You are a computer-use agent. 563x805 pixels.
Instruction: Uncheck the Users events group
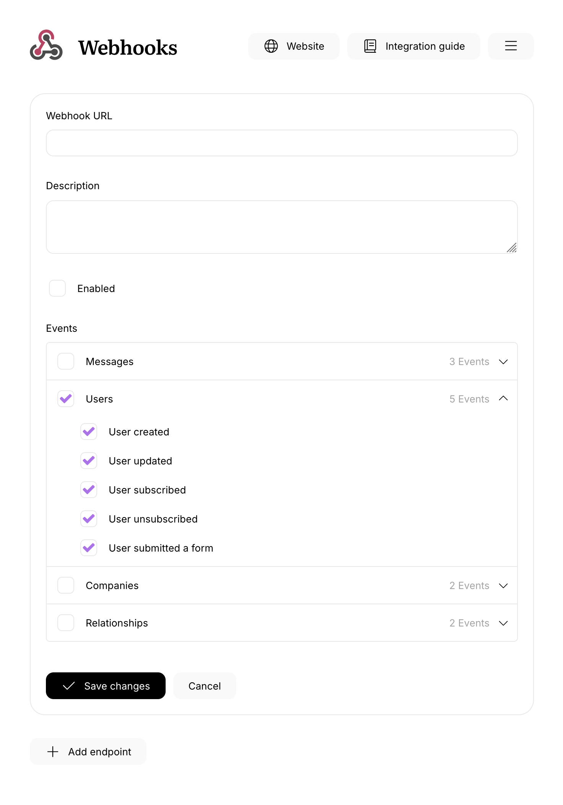tap(65, 399)
